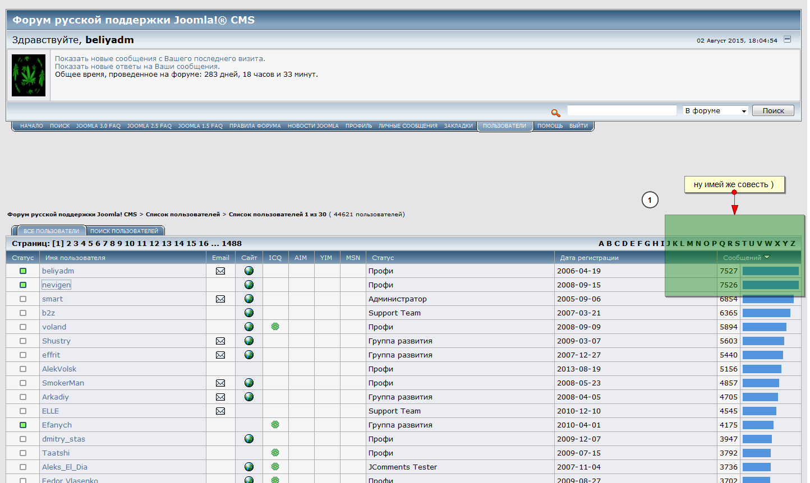
Task: Open the ПРОФИЛЬ menu item
Action: pyautogui.click(x=359, y=126)
